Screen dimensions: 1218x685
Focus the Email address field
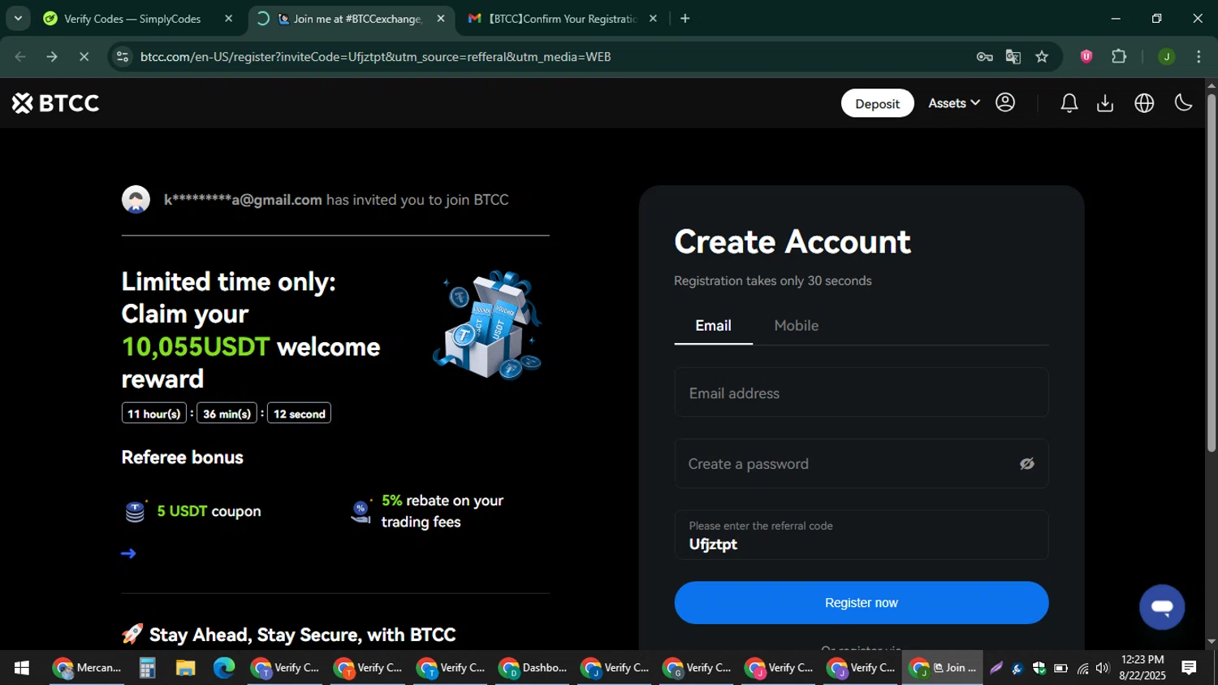[x=861, y=392]
